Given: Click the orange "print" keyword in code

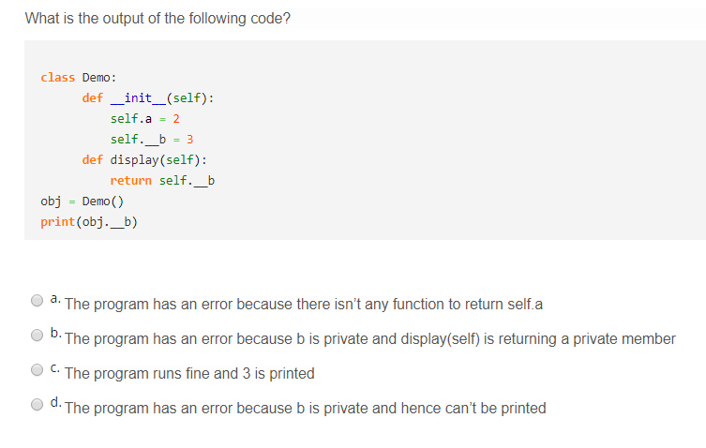Looking at the screenshot, I should (57, 221).
